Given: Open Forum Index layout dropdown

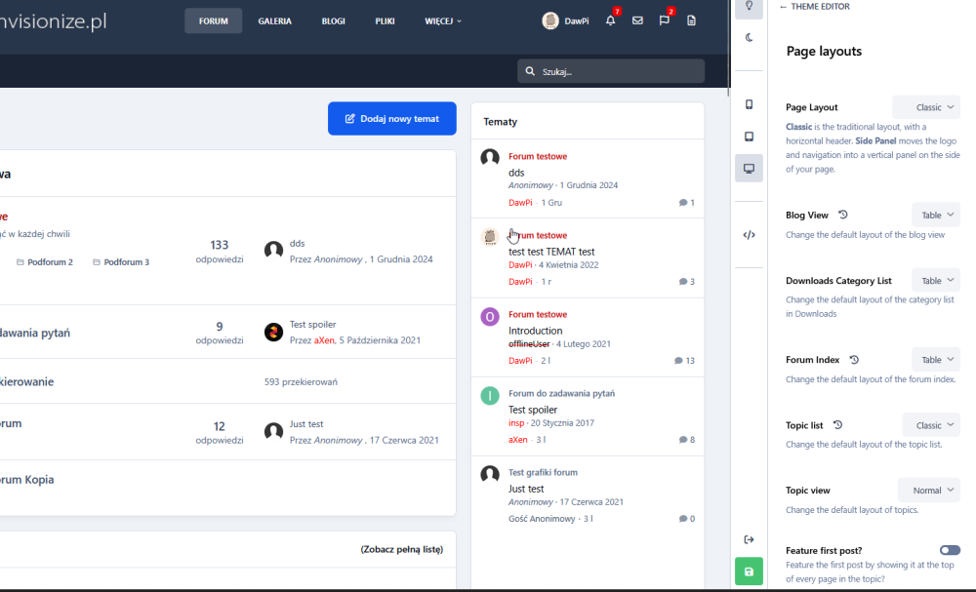Looking at the screenshot, I should click(x=936, y=360).
